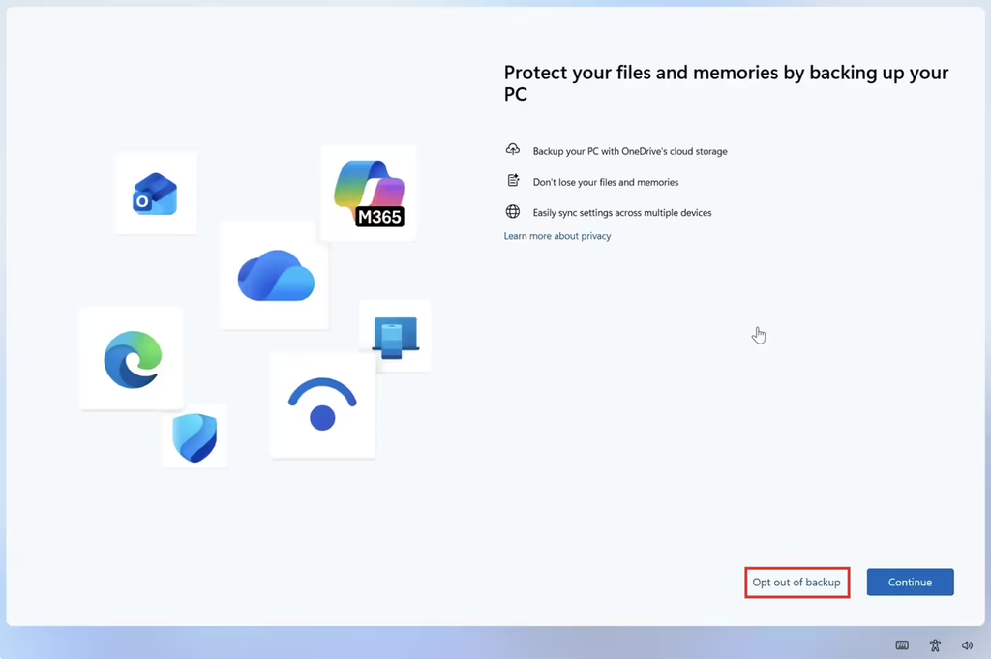Viewport: 991px width, 659px height.
Task: Click text Don't lose your files and memories
Action: click(x=606, y=182)
